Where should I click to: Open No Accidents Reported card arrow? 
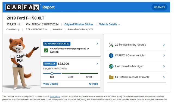tap(97, 44)
